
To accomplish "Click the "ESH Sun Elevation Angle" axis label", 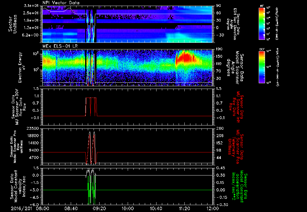I will pos(233,24).
